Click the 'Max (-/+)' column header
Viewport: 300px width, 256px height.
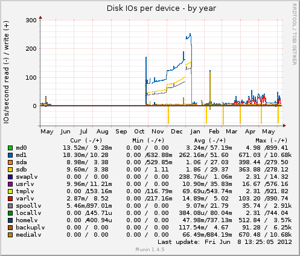pos(272,141)
